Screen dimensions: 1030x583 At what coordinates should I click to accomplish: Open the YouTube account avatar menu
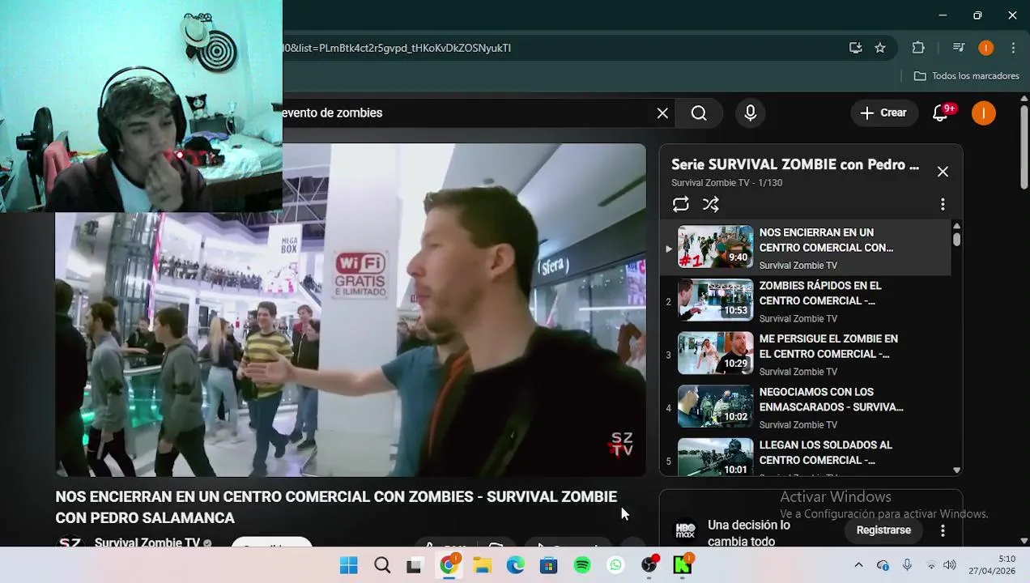pos(984,113)
